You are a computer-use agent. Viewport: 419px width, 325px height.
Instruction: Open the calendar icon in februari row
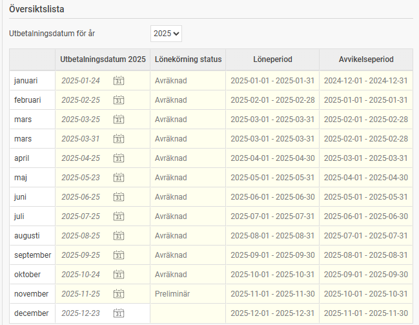[x=118, y=100]
